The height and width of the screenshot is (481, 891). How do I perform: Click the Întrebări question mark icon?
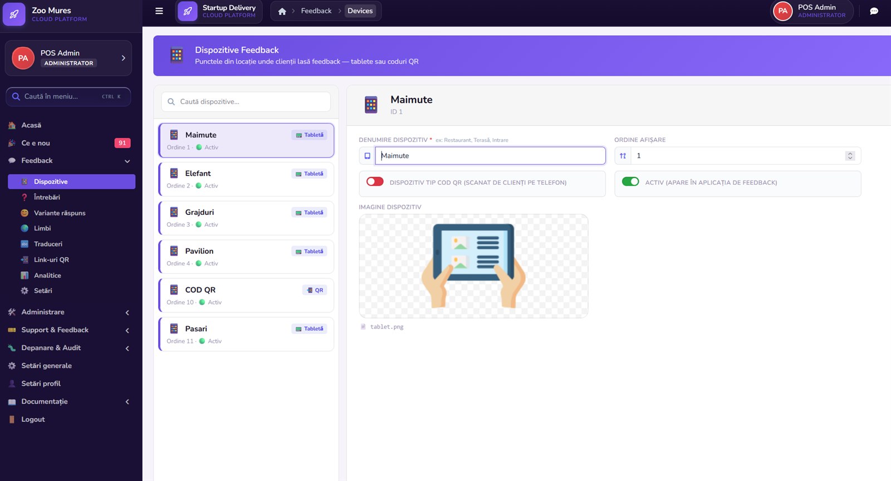[25, 197]
